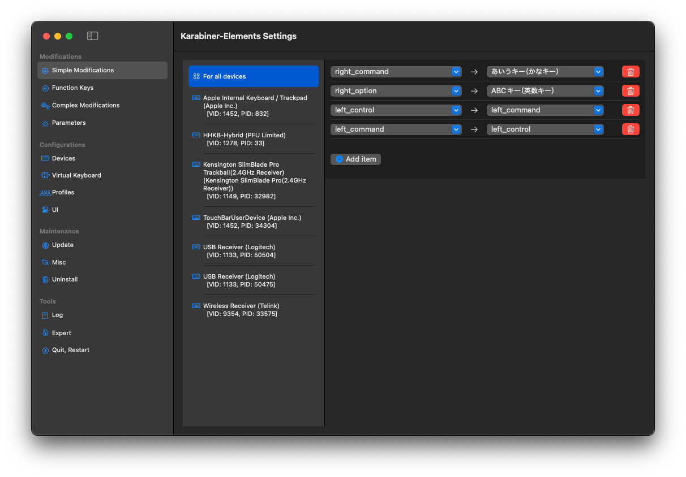Open the Devices configuration label
This screenshot has height=477, width=686.
tap(63, 159)
